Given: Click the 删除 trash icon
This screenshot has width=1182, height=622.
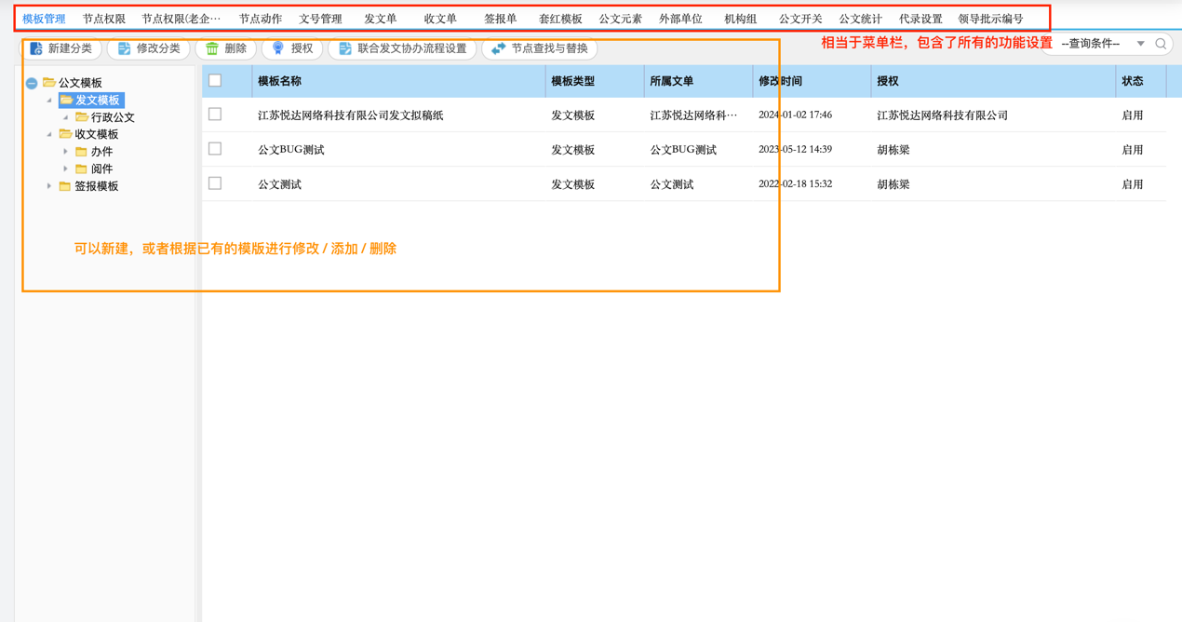Looking at the screenshot, I should pos(214,48).
